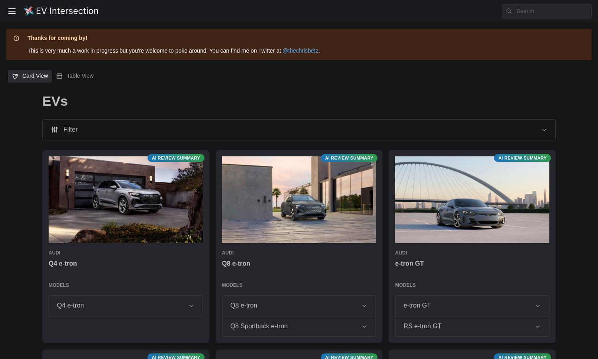Open the @thechrisbetz Twitter link
Screen dimensions: 598x359
click(x=300, y=51)
